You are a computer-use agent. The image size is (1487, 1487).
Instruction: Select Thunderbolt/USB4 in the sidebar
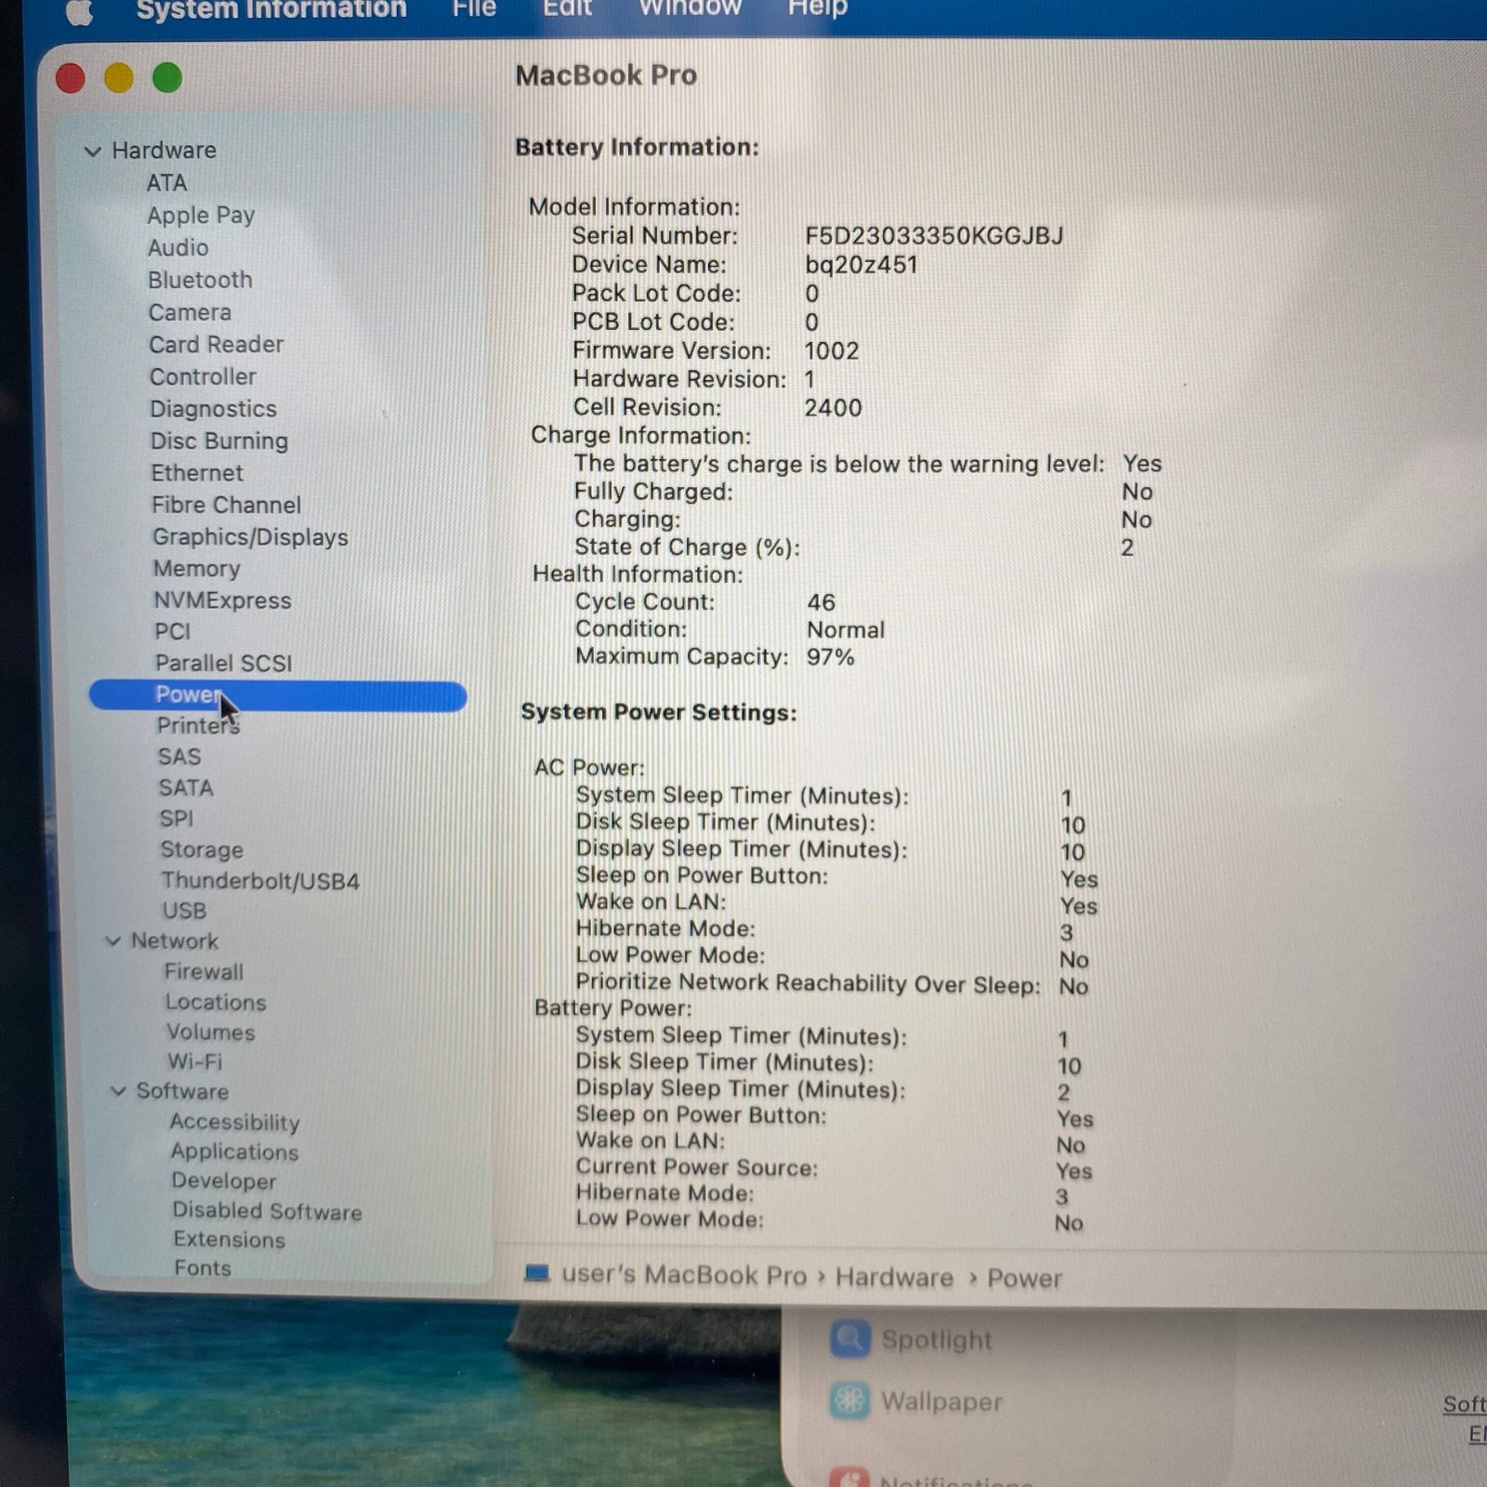(259, 880)
